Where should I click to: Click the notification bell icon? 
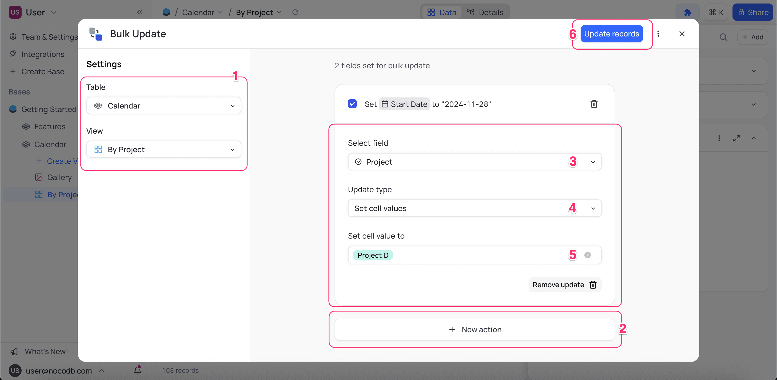(x=138, y=370)
